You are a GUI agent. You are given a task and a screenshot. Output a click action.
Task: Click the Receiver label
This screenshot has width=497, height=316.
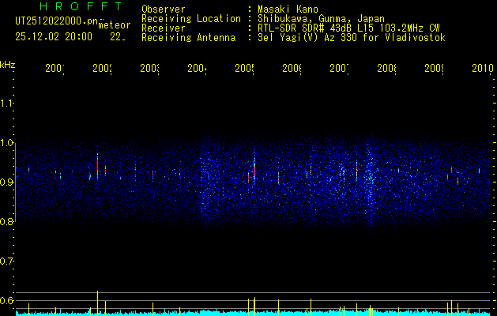pos(164,28)
